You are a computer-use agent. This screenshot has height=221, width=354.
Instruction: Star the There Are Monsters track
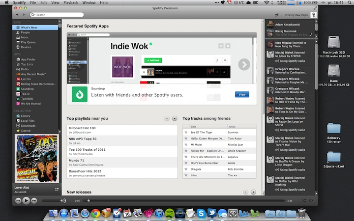tap(186, 157)
